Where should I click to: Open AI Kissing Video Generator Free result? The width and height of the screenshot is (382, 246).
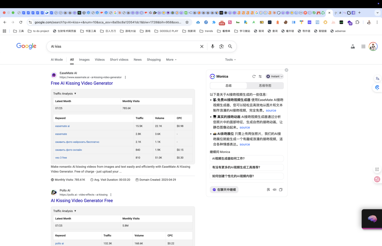(82, 201)
